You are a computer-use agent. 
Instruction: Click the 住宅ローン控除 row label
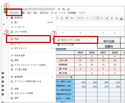coord(65,98)
